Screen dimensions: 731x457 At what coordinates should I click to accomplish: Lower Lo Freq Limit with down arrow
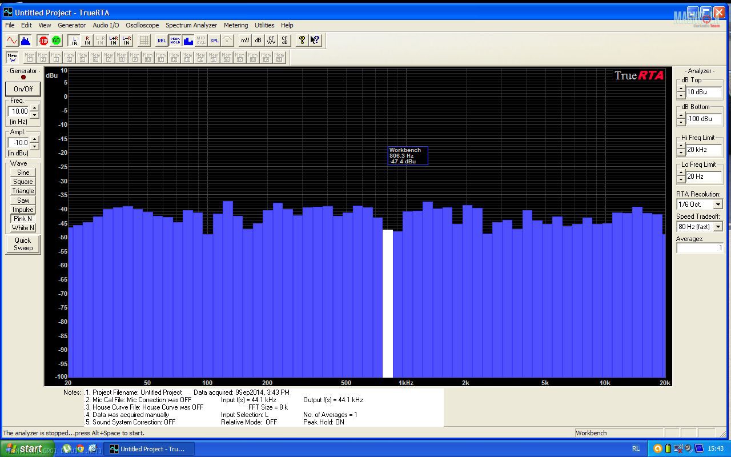[x=681, y=180]
